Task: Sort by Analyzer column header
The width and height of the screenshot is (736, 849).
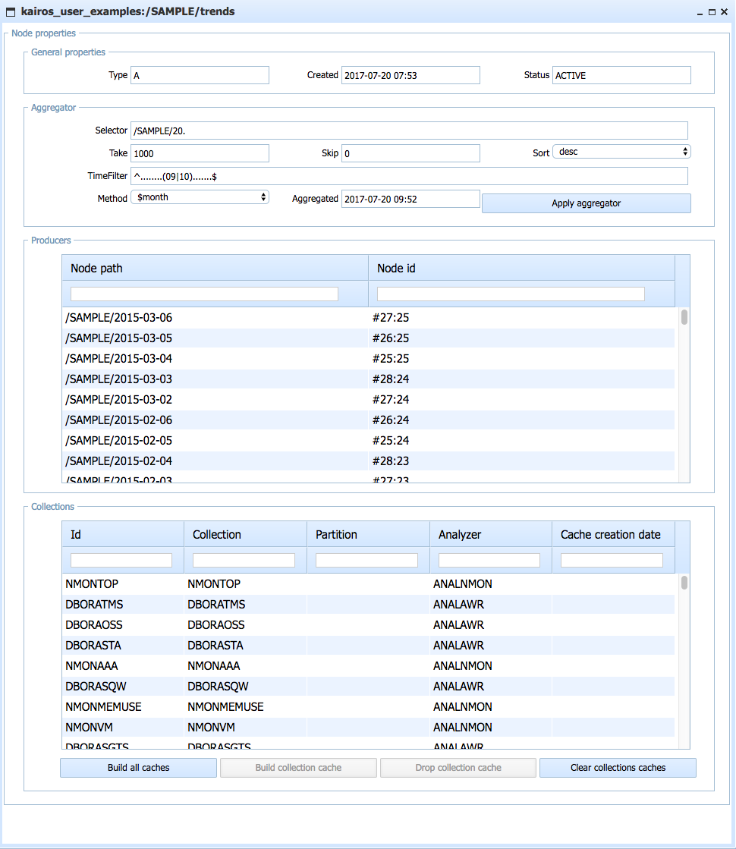Action: click(x=491, y=534)
